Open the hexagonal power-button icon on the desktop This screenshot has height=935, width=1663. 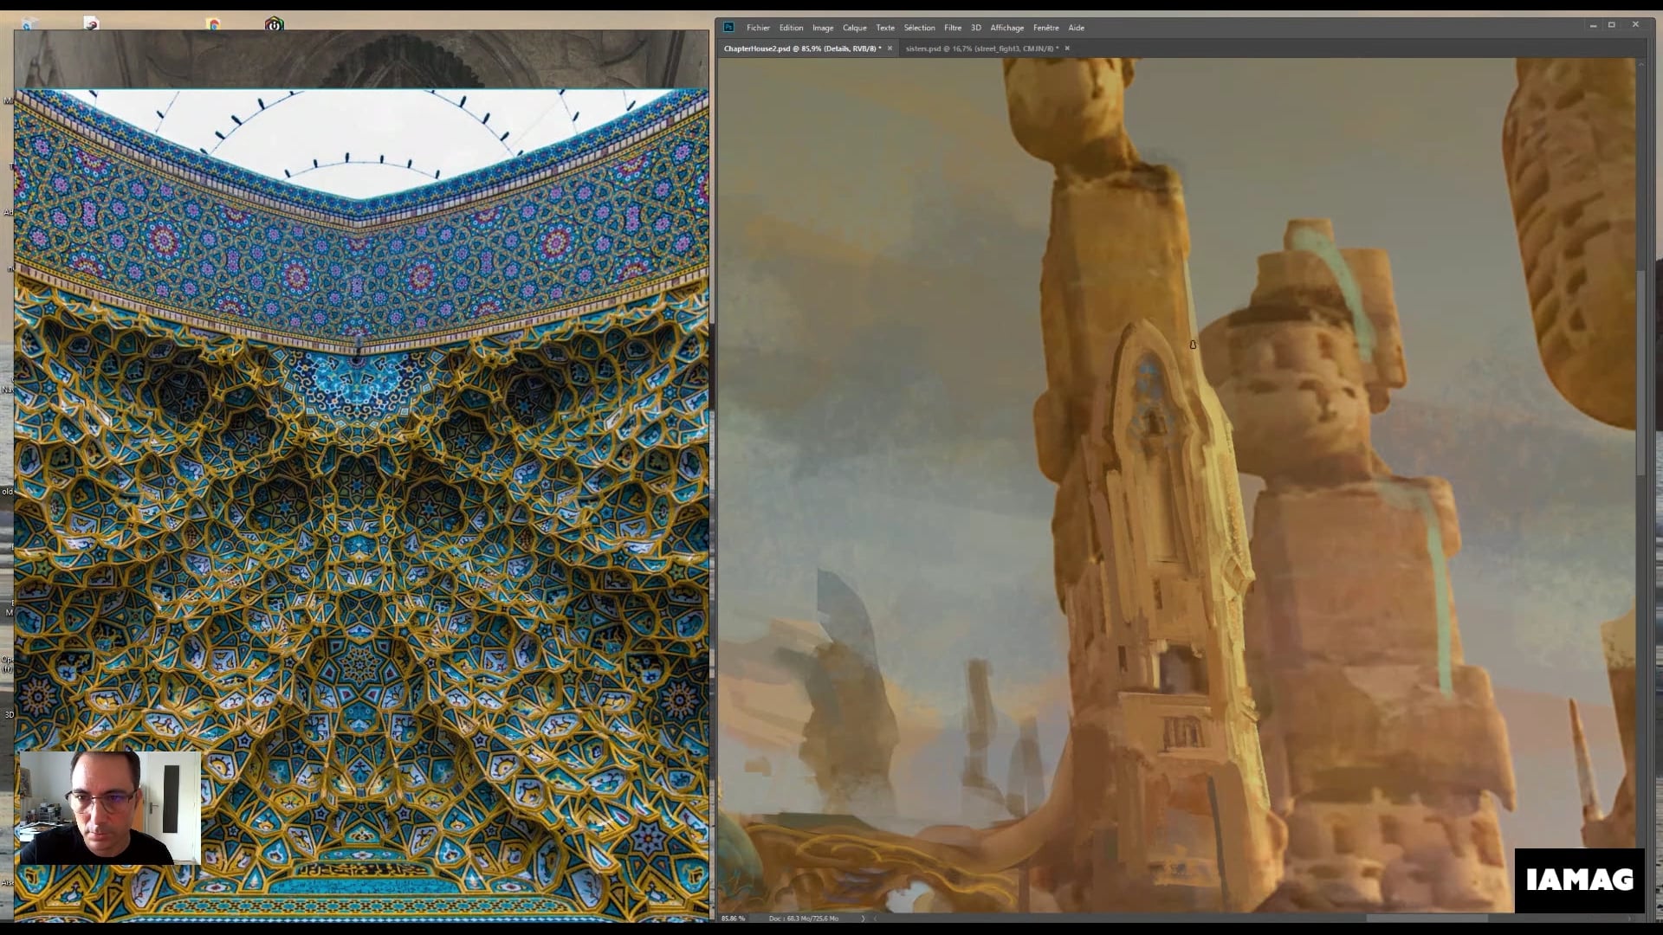(275, 24)
